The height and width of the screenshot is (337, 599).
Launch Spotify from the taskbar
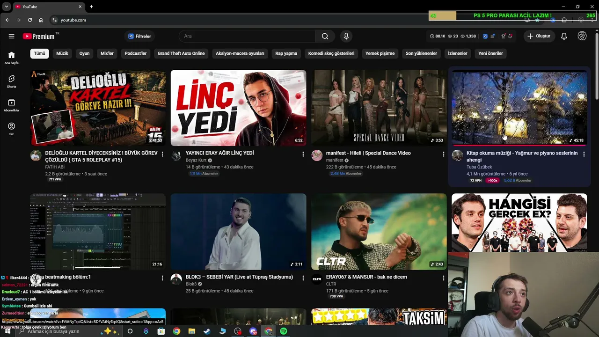284,331
